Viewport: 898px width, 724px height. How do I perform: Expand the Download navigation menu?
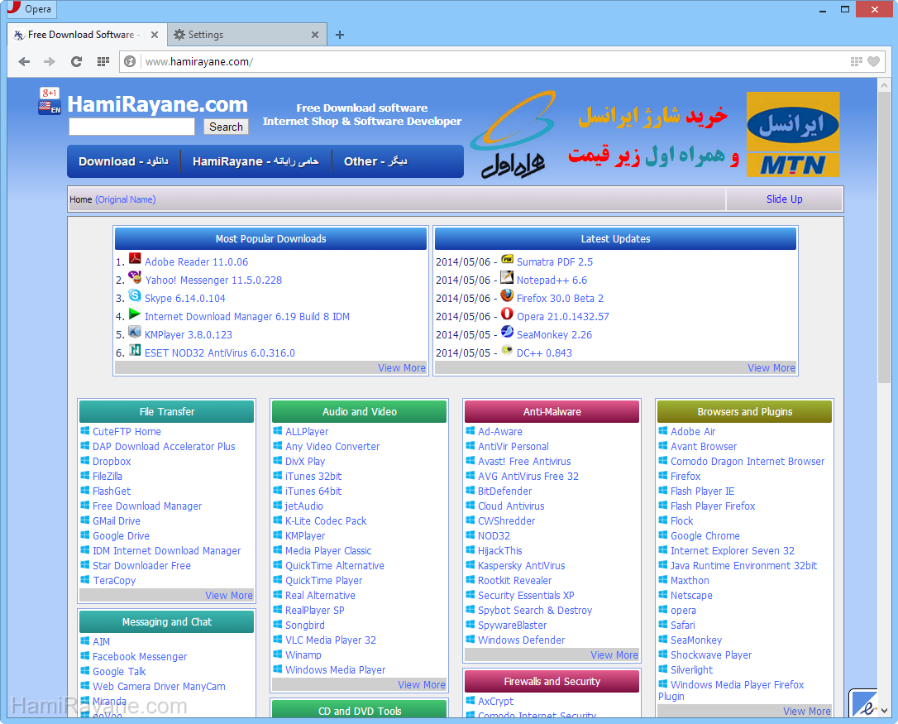pos(122,161)
